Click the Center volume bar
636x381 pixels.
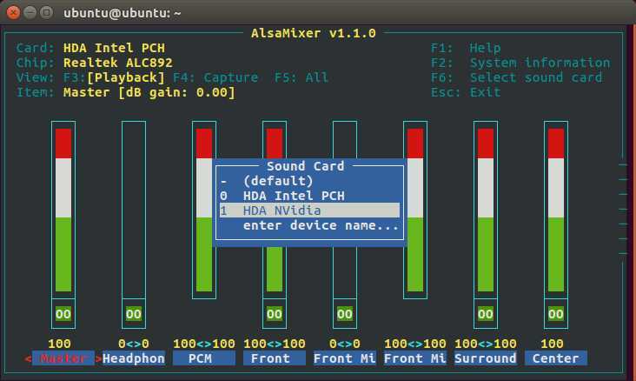(556, 210)
